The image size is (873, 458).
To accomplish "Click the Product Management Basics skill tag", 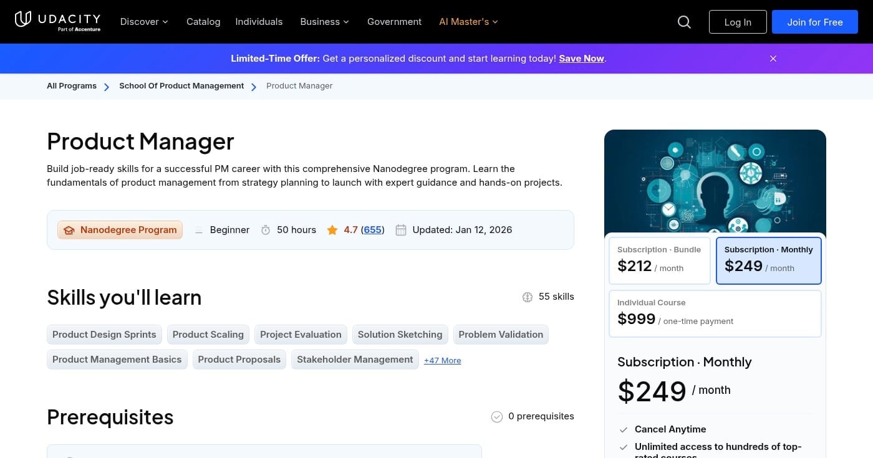I will click(117, 360).
